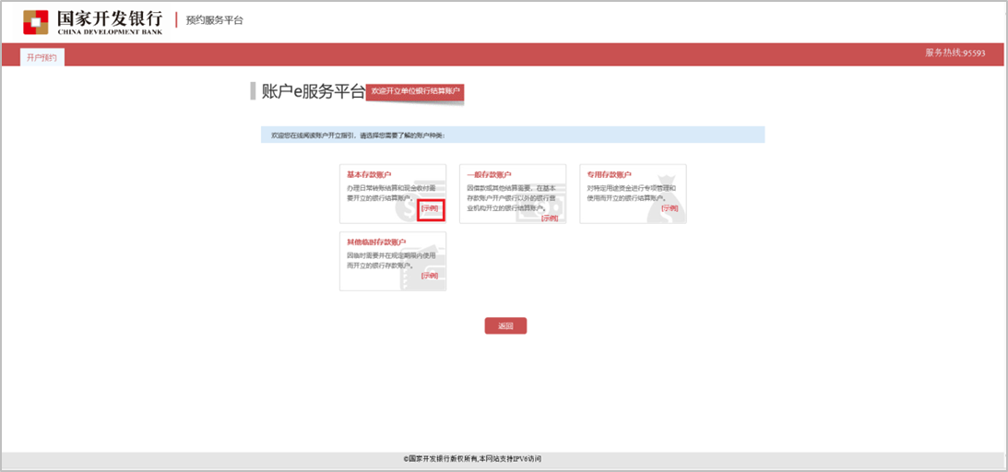Open the 示例 link under 一般存款账户
The width and height of the screenshot is (1008, 472).
click(550, 218)
